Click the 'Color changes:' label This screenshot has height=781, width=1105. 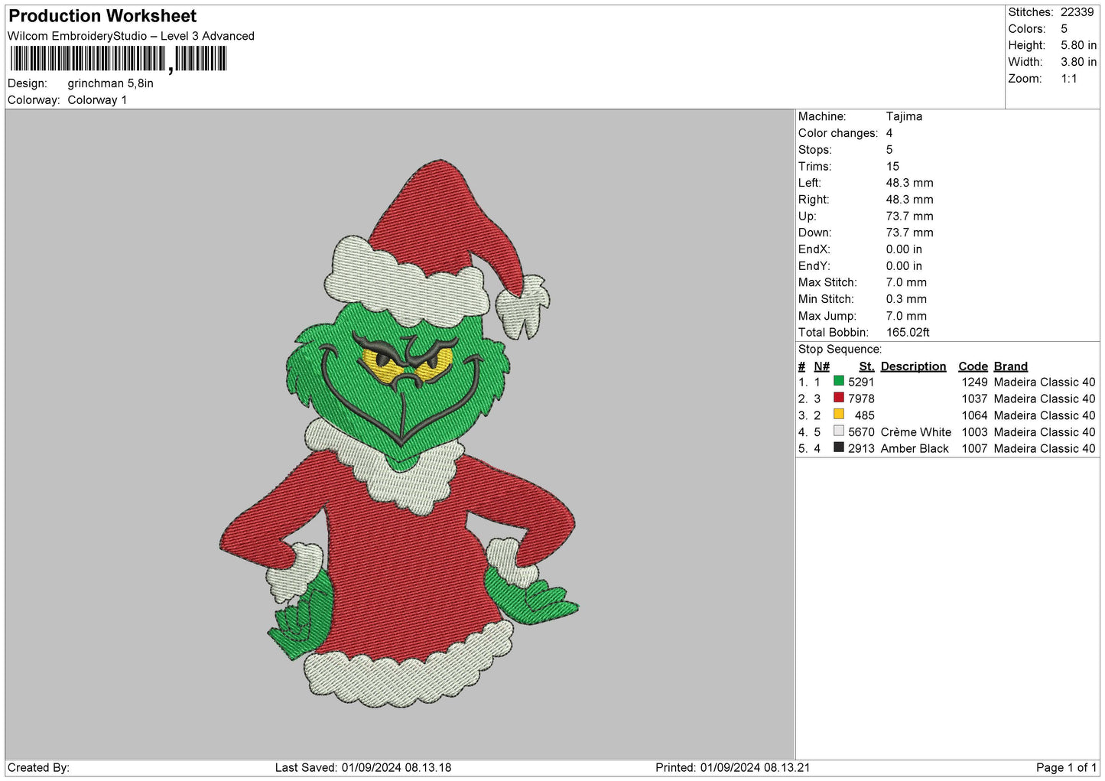(838, 133)
